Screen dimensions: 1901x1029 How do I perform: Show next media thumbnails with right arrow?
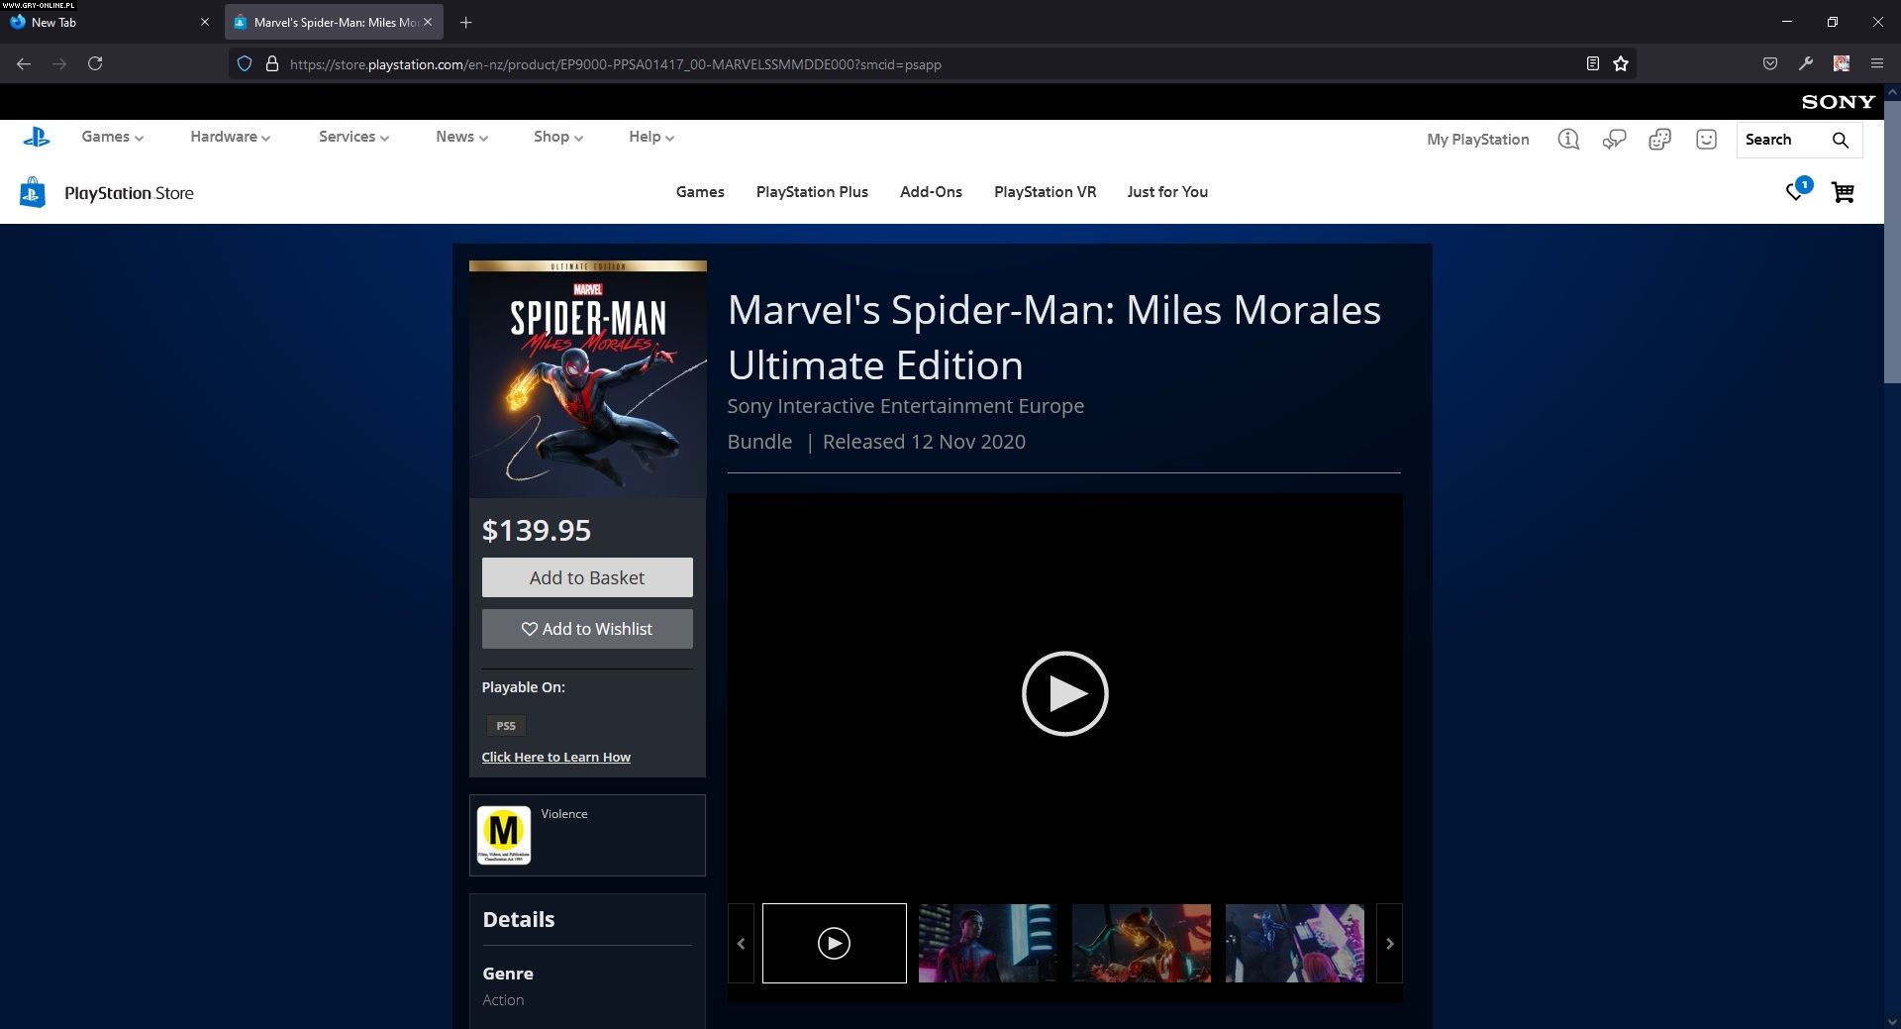point(1389,944)
